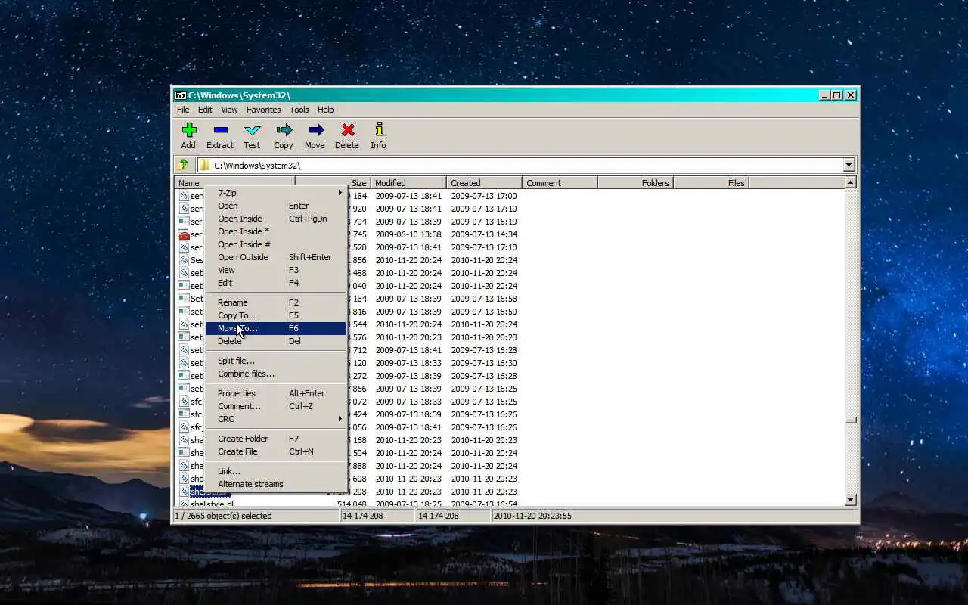Screen dimensions: 968x605
Task: Open the Favorites menu
Action: click(263, 110)
